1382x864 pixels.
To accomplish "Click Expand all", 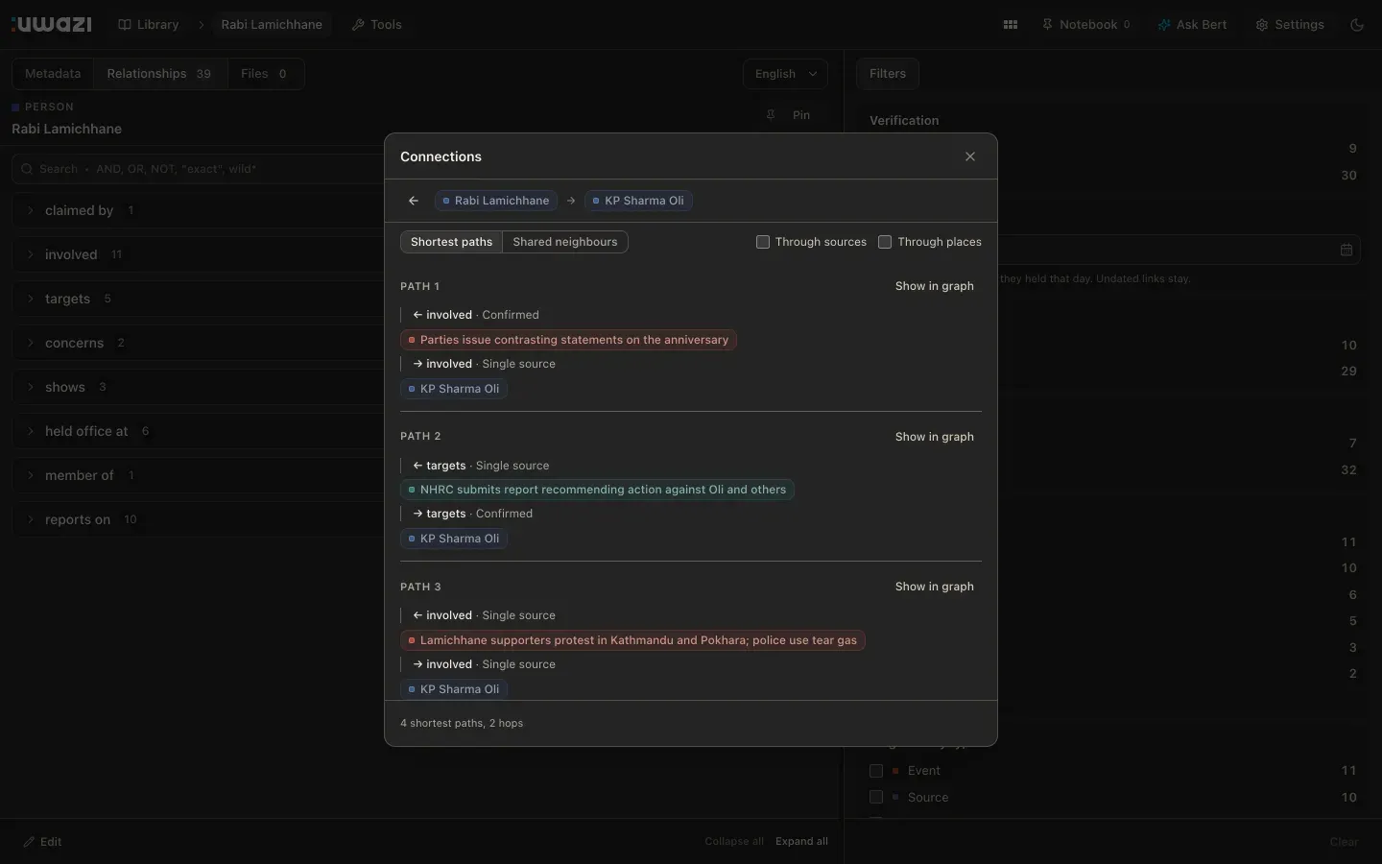I will point(801,842).
